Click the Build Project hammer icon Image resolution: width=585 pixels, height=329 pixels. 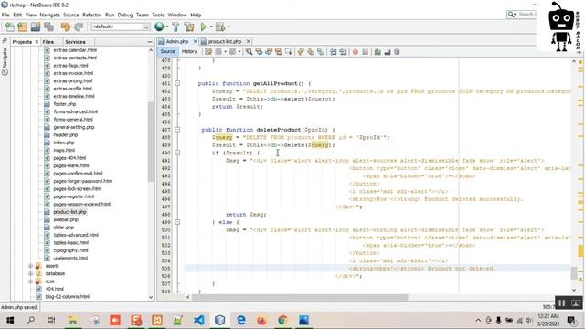tap(175, 27)
